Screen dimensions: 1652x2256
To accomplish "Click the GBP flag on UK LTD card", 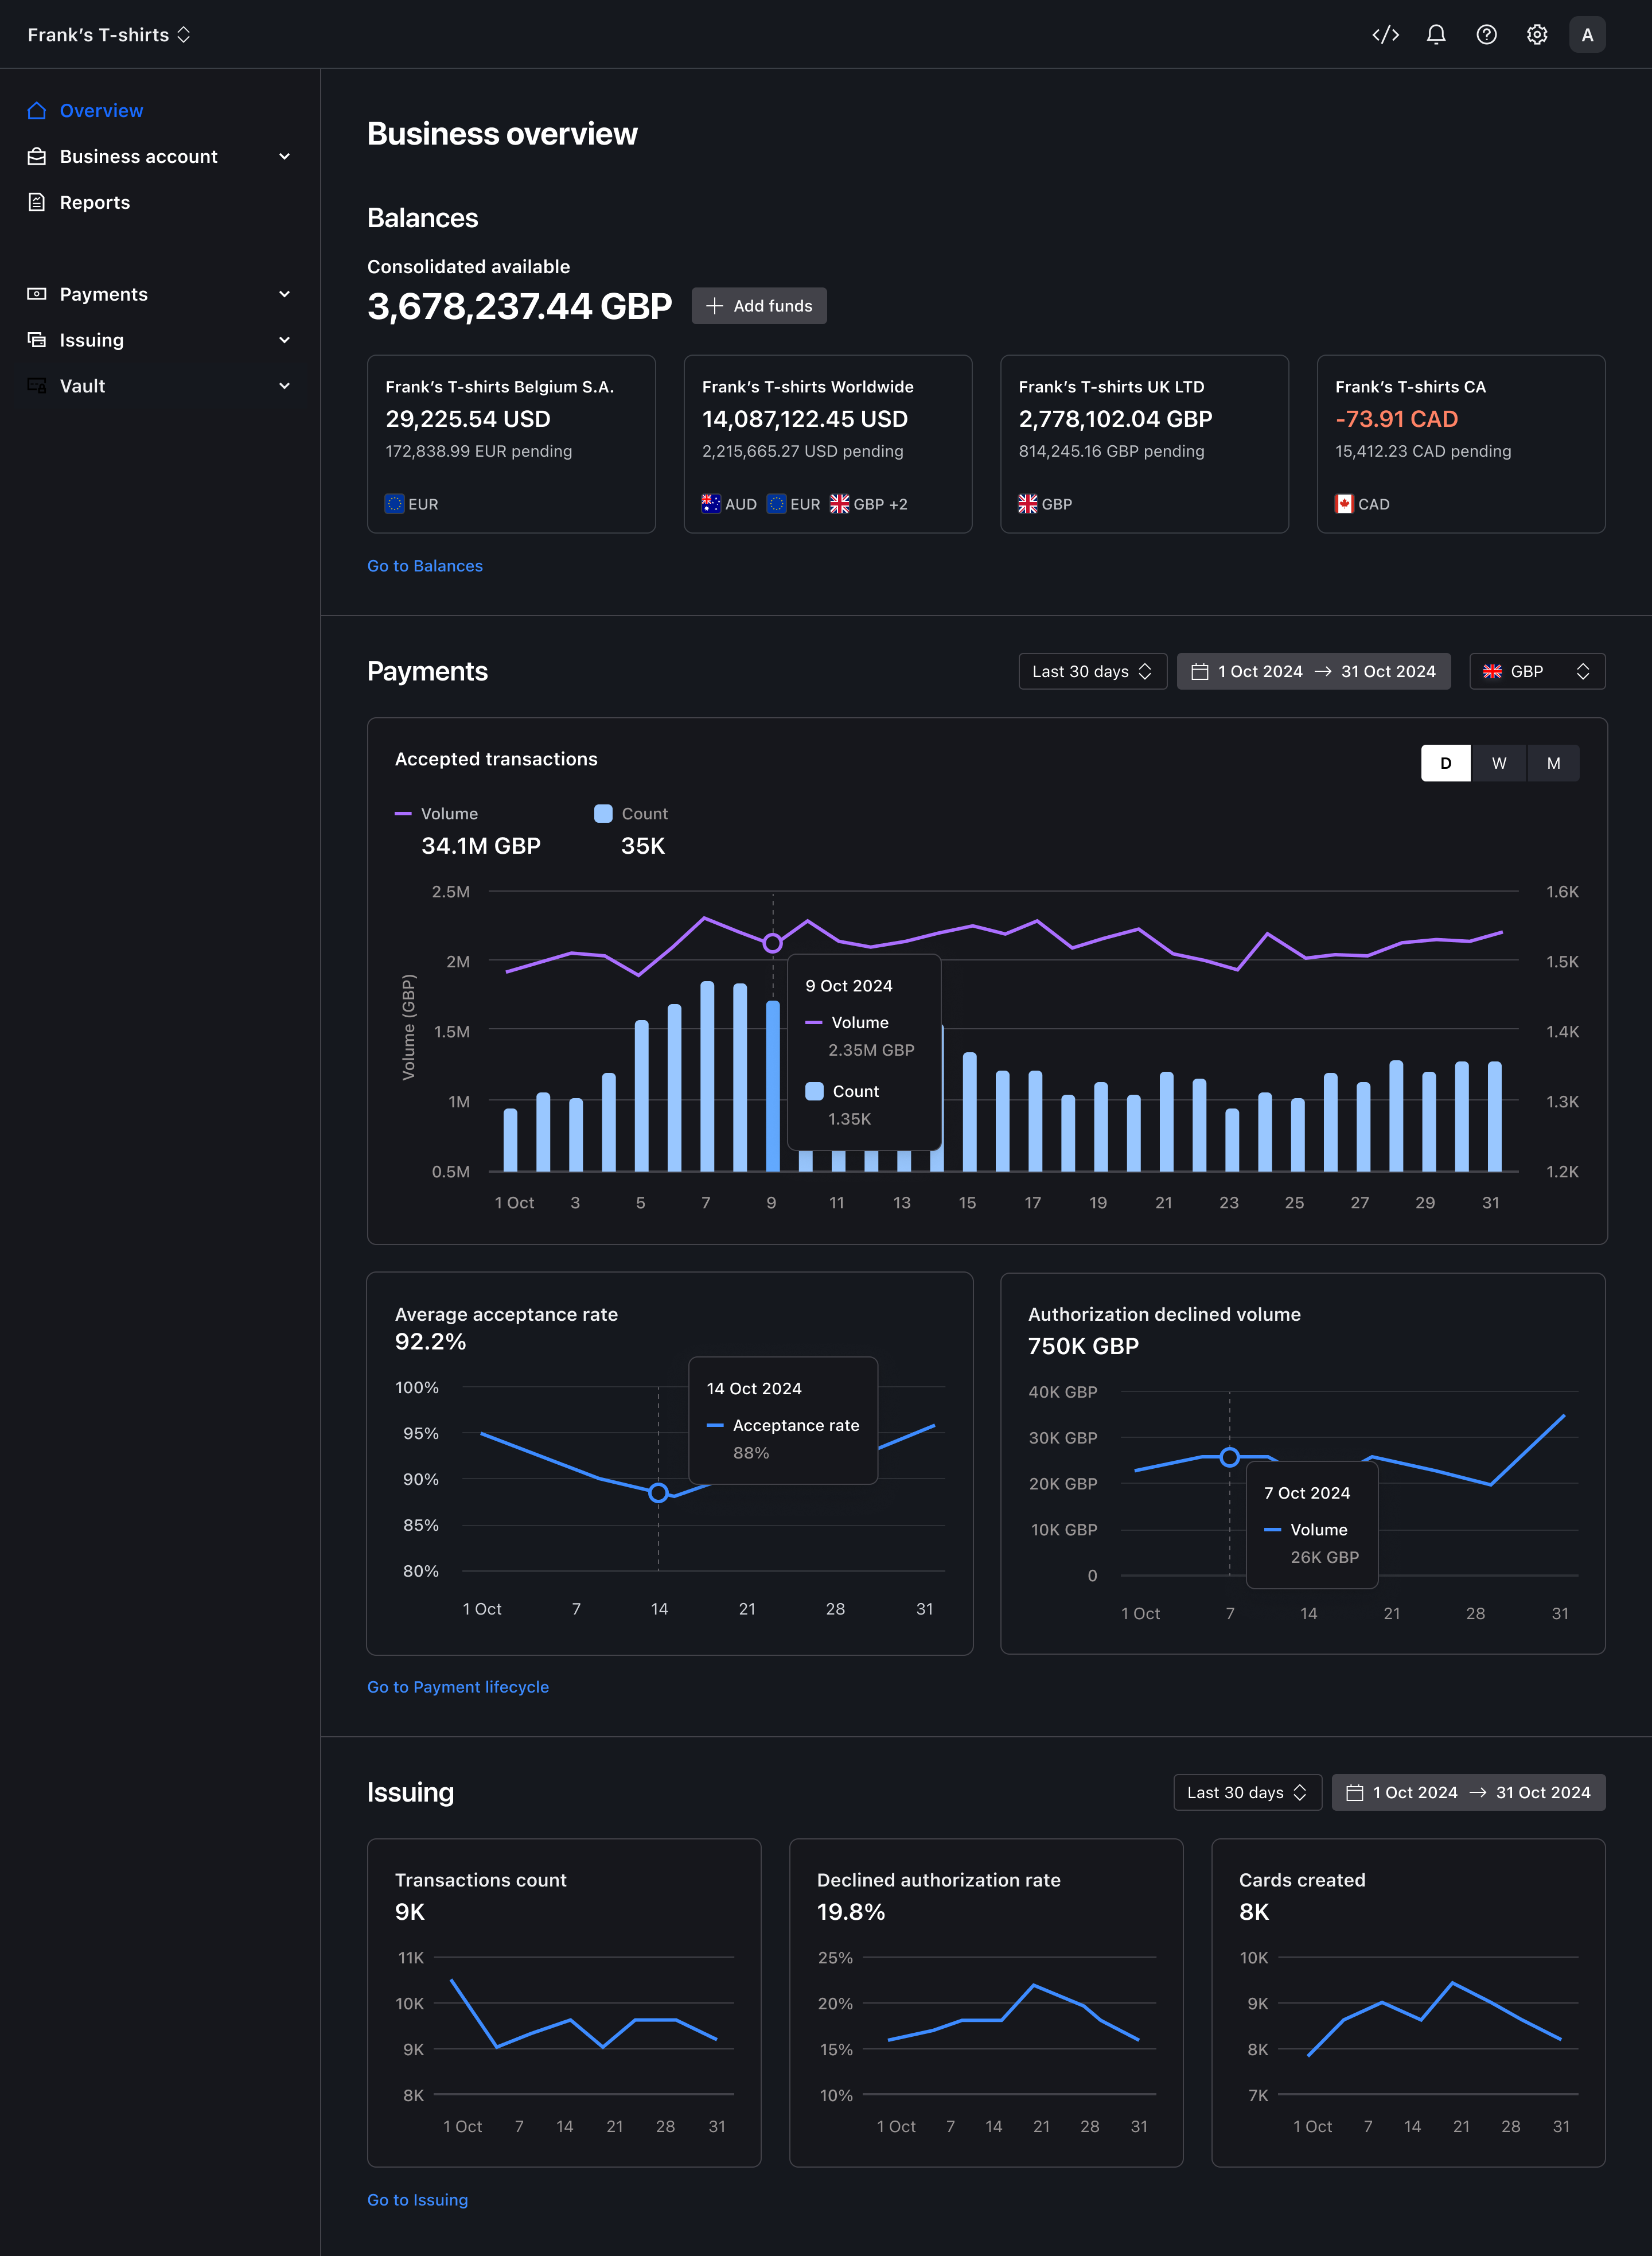I will (1028, 504).
